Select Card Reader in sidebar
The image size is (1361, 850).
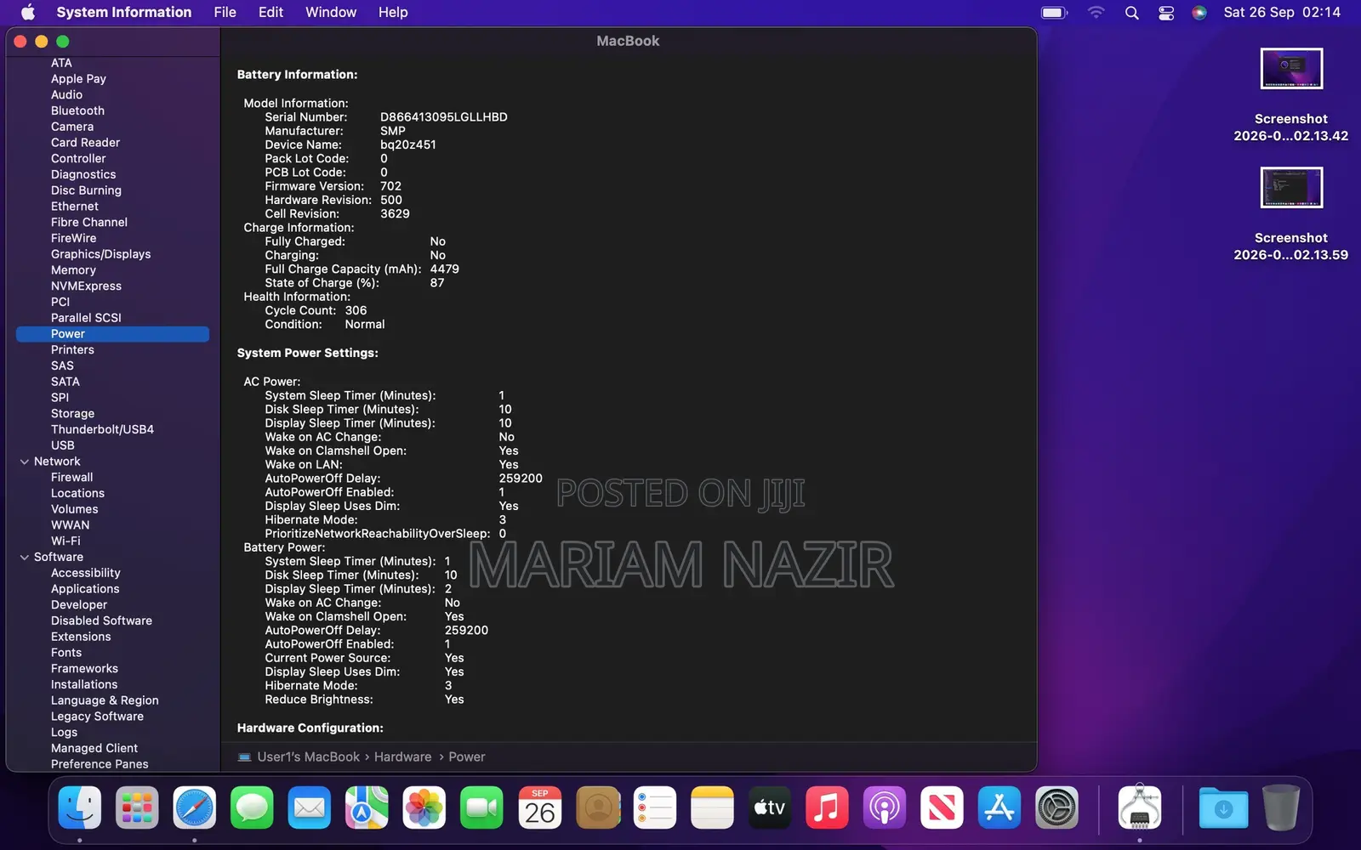pyautogui.click(x=85, y=143)
